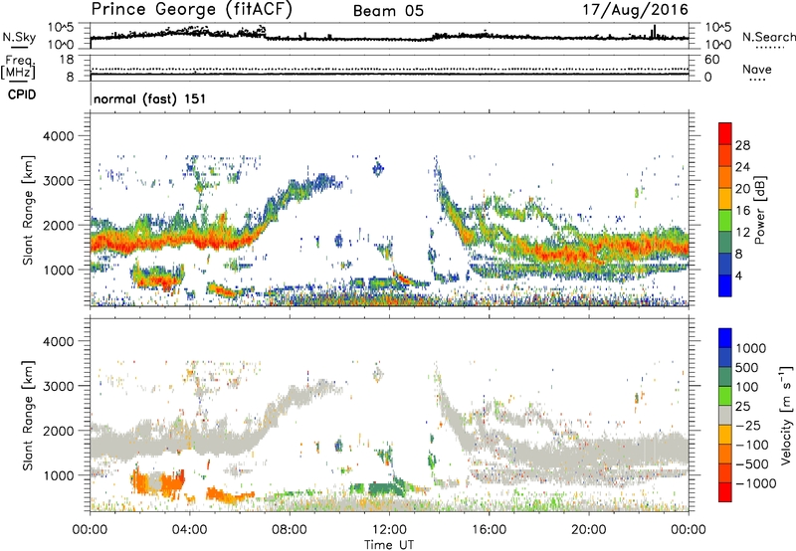The image size is (796, 551).
Task: Click the 'Prince George (fitACF)' plot title
Action: click(192, 10)
